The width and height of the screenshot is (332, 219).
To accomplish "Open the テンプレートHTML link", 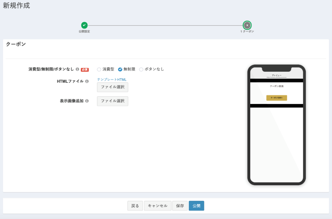I will (x=112, y=79).
